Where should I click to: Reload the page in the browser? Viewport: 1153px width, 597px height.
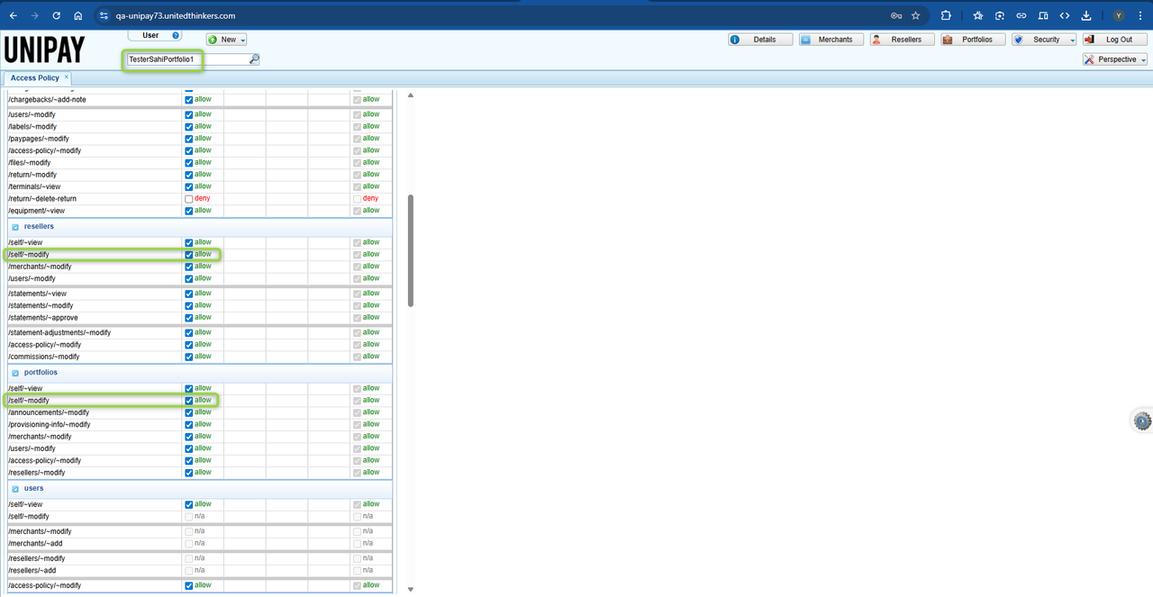[x=56, y=15]
